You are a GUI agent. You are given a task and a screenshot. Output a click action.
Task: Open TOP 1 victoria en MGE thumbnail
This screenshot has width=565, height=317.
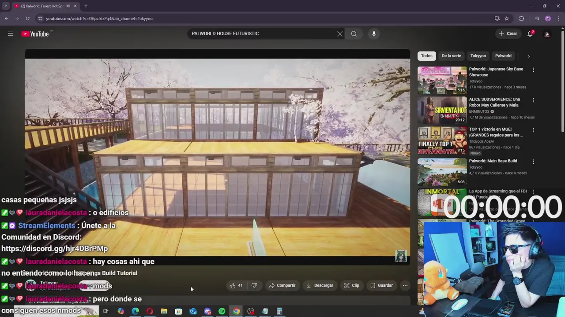click(442, 140)
